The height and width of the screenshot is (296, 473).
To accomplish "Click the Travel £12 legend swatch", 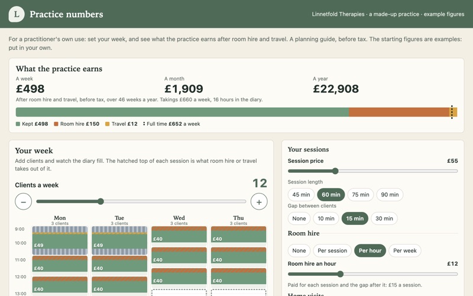I will click(x=107, y=124).
